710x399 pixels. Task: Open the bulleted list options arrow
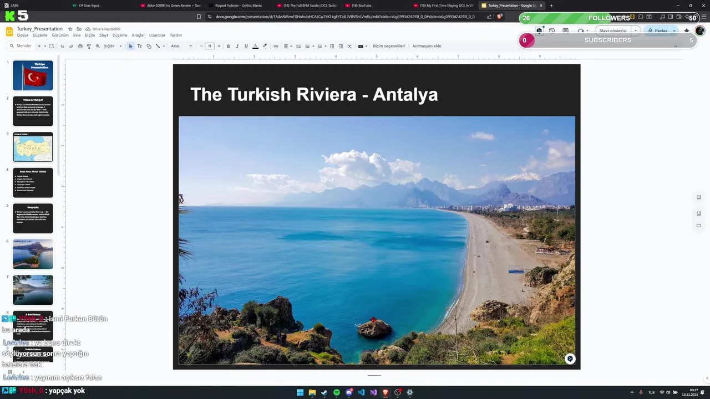313,46
